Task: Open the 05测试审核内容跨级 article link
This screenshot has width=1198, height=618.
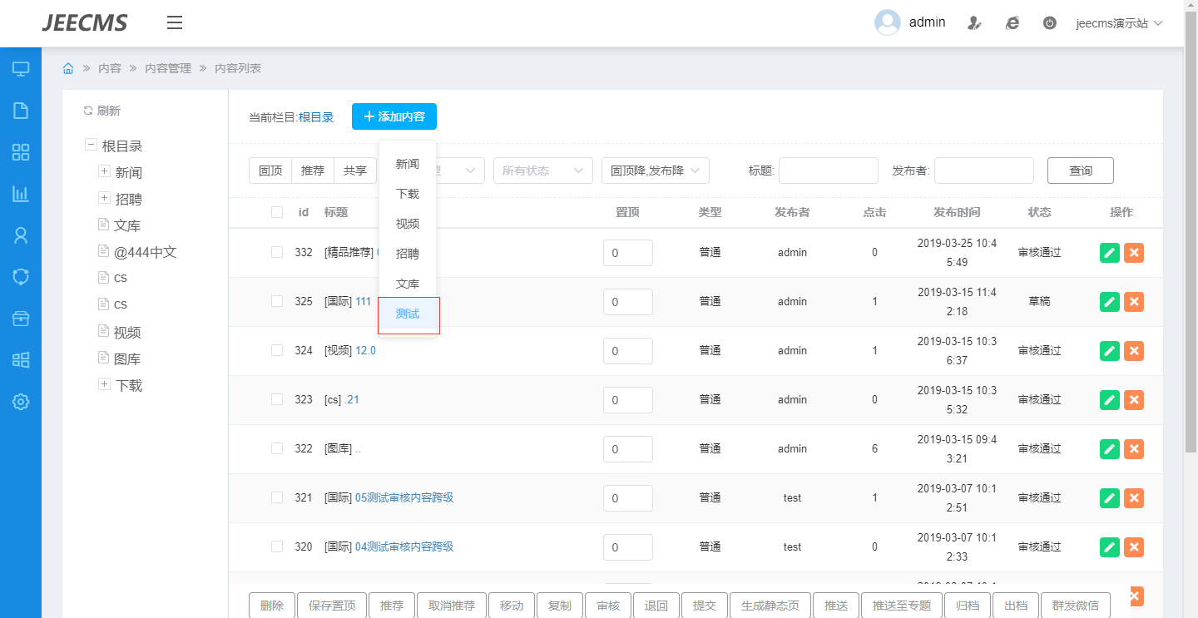Action: [404, 497]
